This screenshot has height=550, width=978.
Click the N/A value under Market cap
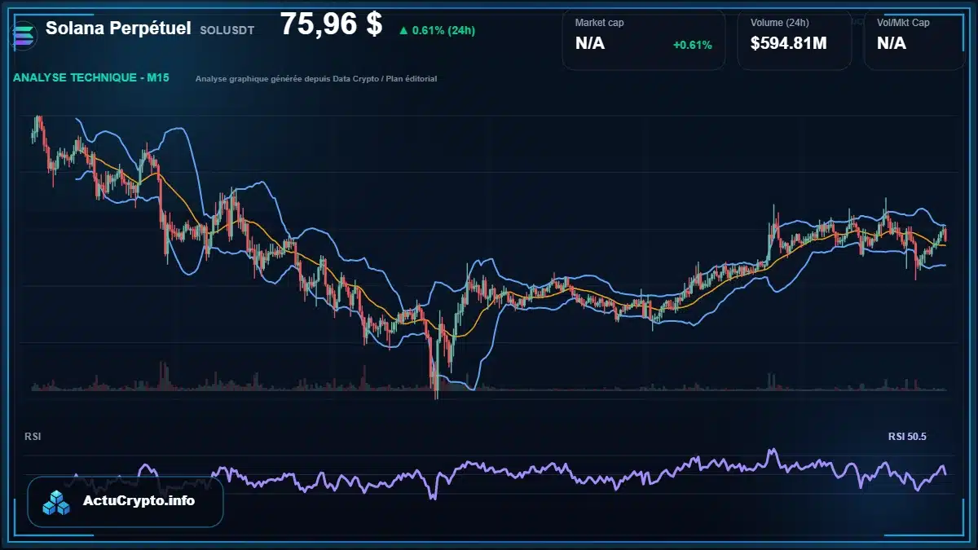point(590,44)
